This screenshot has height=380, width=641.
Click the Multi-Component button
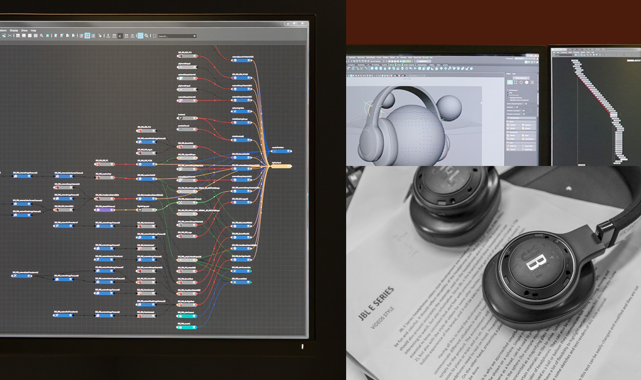[521, 78]
